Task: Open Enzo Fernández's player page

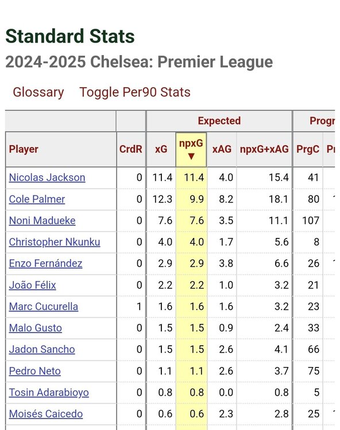Action: (45, 264)
